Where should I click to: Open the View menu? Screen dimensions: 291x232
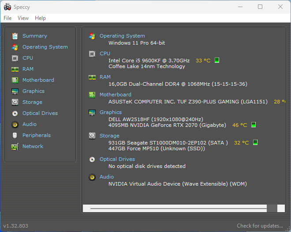23,18
